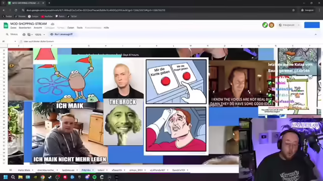The image size is (323, 181).
Task: Switch to the tobini sheet tab
Action: (101, 170)
